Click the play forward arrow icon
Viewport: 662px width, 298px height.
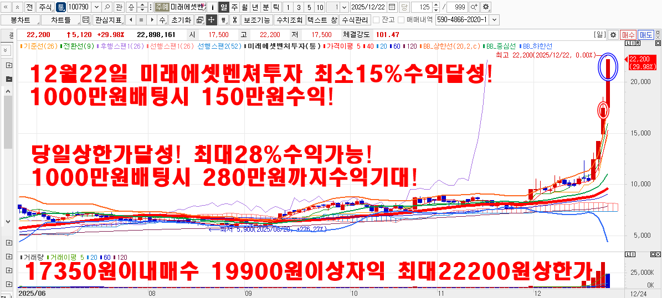(x=151, y=20)
